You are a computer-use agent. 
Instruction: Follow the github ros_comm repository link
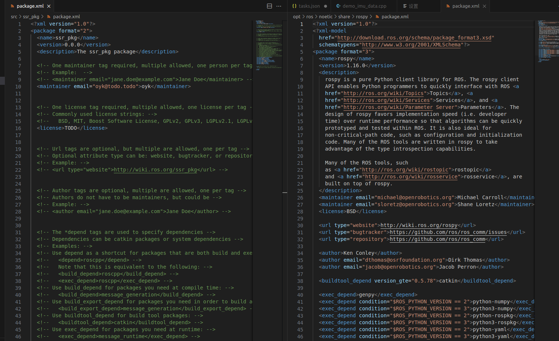click(x=438, y=239)
